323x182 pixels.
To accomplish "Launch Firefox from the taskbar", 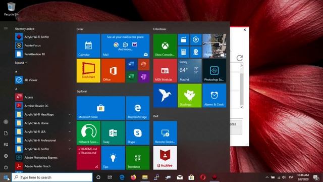I will (x=133, y=177).
